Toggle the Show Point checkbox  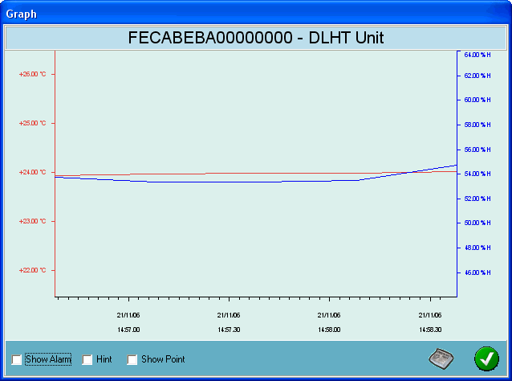point(132,360)
